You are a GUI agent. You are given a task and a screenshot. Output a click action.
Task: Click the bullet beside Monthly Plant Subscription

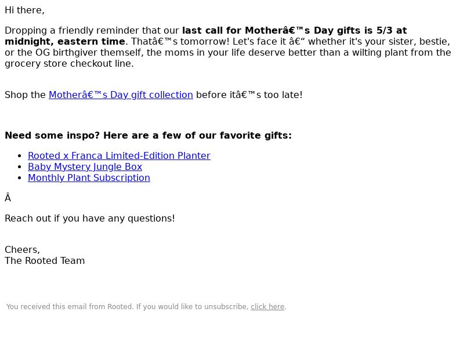tap(20, 178)
